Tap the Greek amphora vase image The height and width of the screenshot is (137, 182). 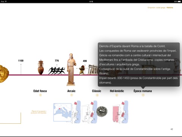pyautogui.click(x=41, y=67)
